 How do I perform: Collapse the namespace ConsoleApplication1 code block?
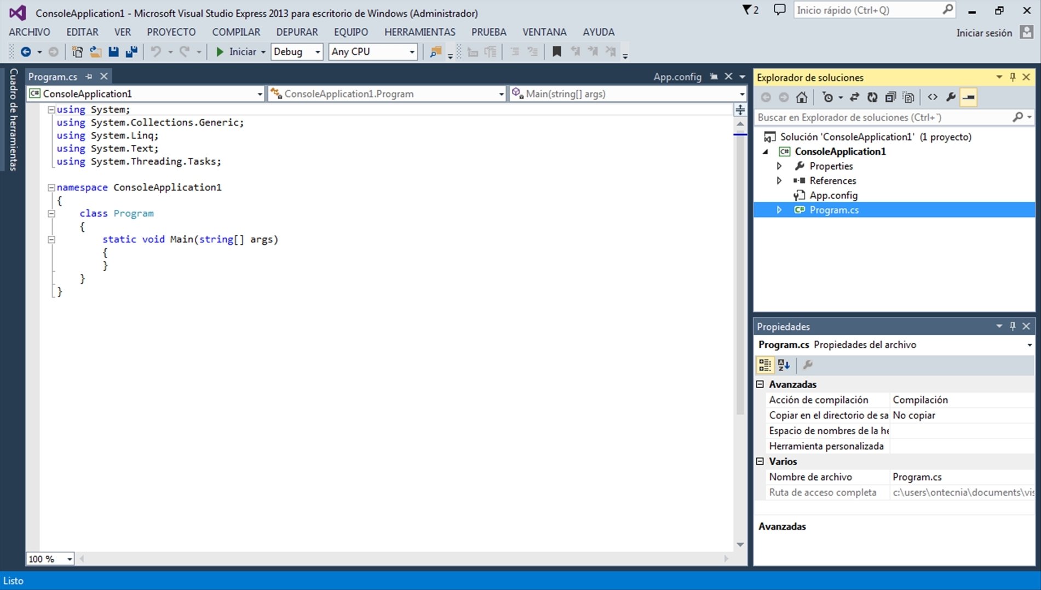coord(51,188)
